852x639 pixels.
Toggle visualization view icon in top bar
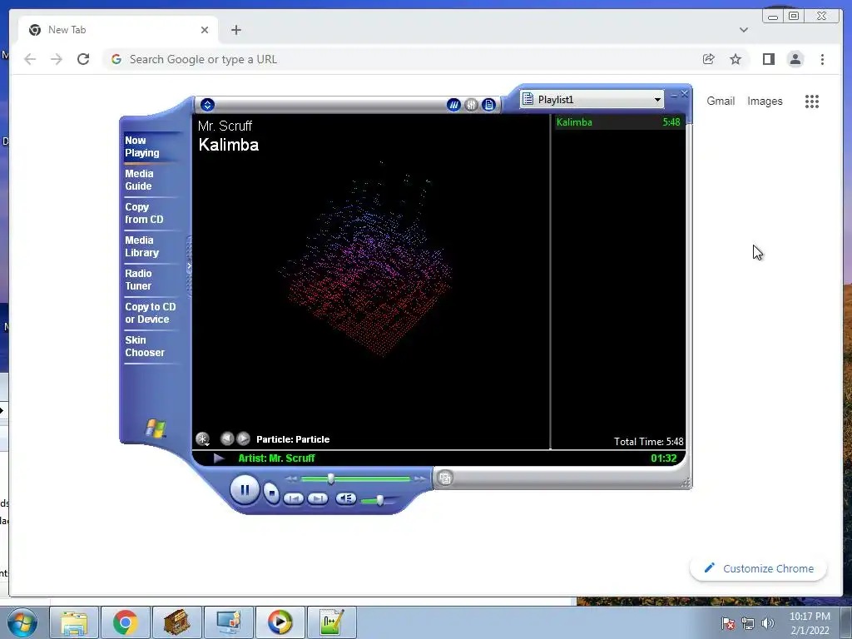tap(453, 105)
